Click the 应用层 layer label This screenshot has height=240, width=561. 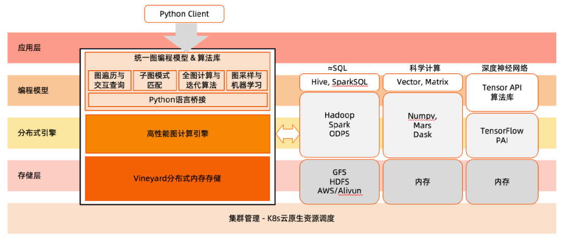click(29, 48)
